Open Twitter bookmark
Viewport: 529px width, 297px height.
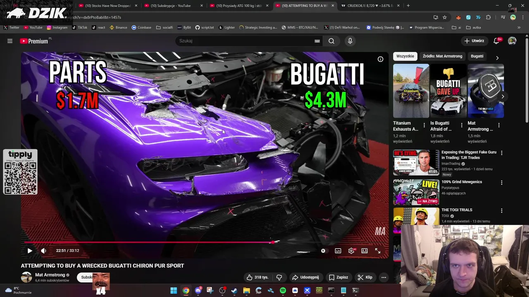coord(11,28)
